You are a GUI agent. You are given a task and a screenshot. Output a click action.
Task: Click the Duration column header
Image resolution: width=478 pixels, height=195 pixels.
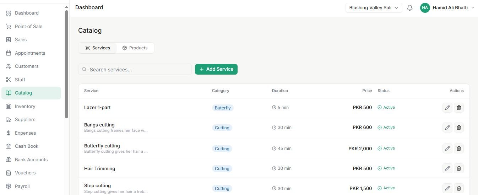pyautogui.click(x=280, y=91)
